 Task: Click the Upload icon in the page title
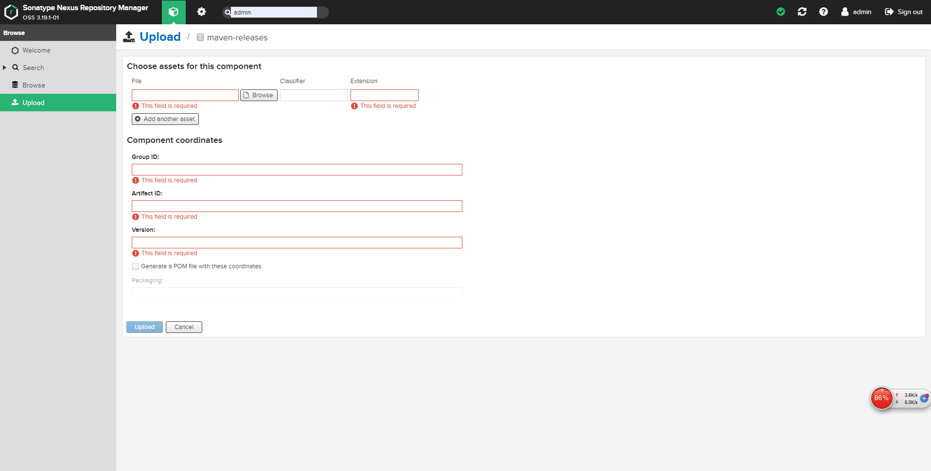tap(129, 36)
